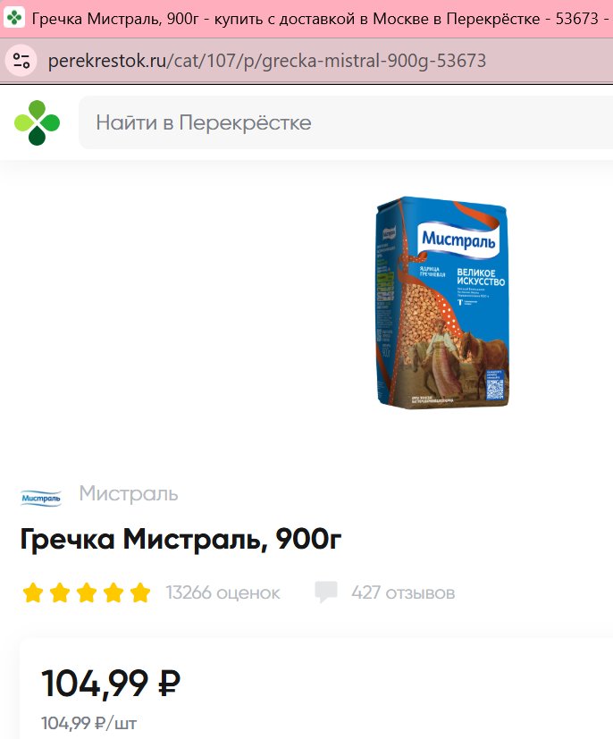The image size is (613, 739).
Task: Click the small Мистраль brand logo
Action: (x=41, y=498)
